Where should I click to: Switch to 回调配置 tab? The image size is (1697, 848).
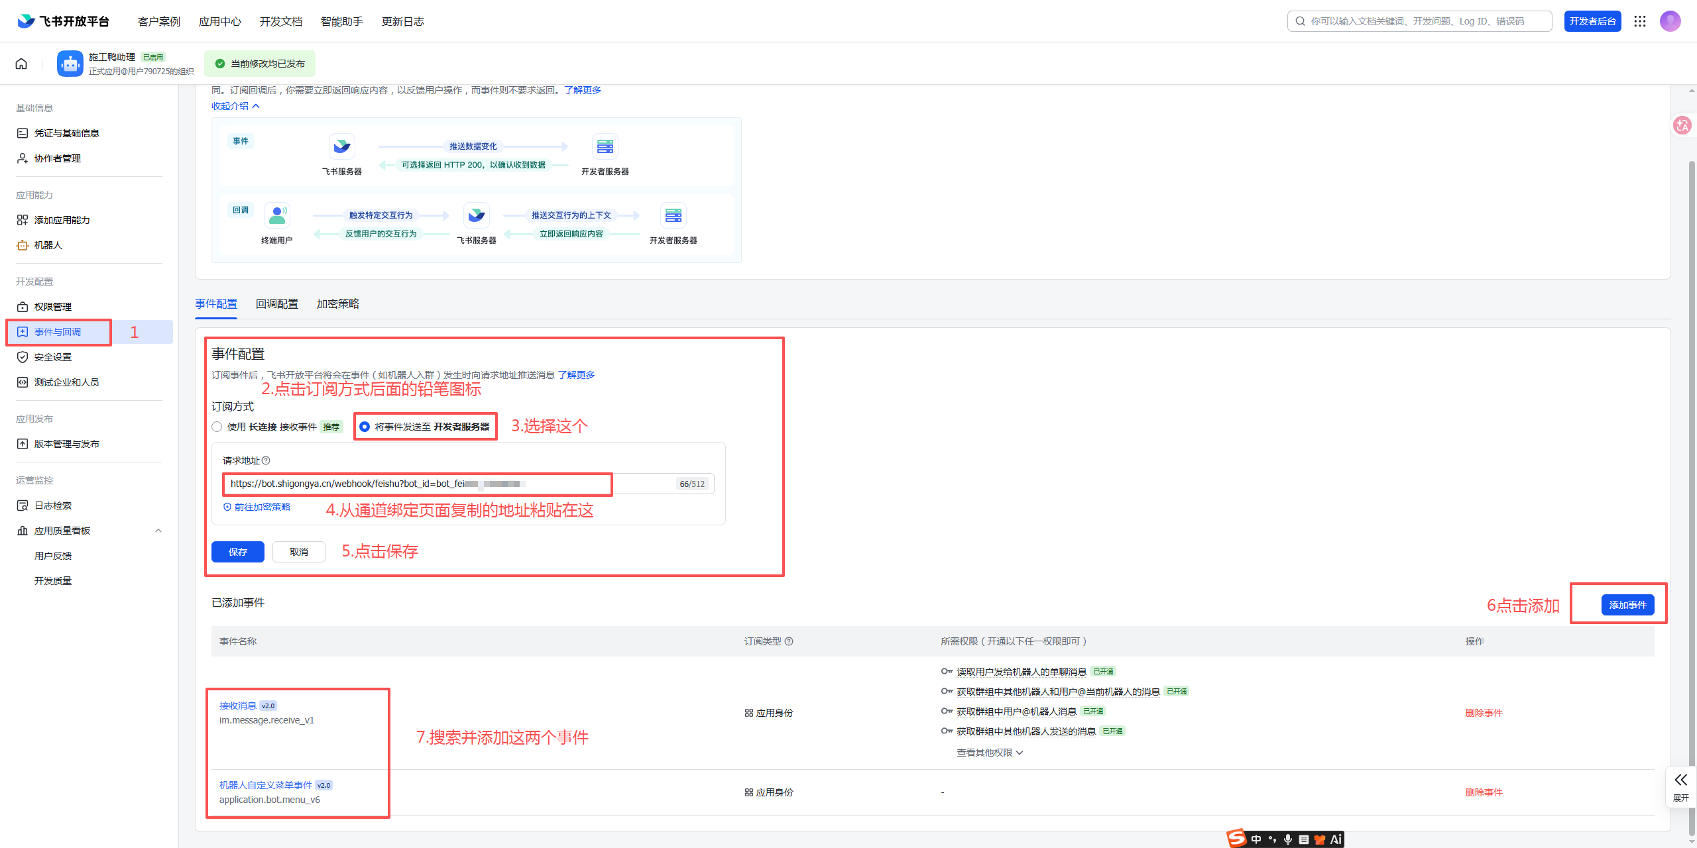[277, 304]
